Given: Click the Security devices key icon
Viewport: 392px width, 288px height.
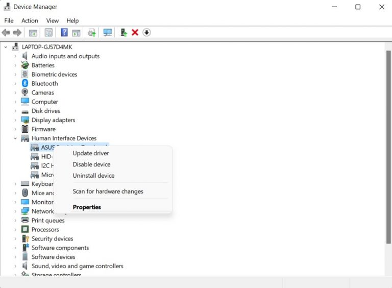Looking at the screenshot, I should pos(25,238).
